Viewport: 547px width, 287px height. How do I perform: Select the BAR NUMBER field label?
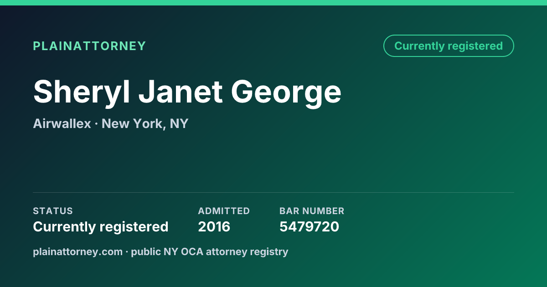[312, 211]
